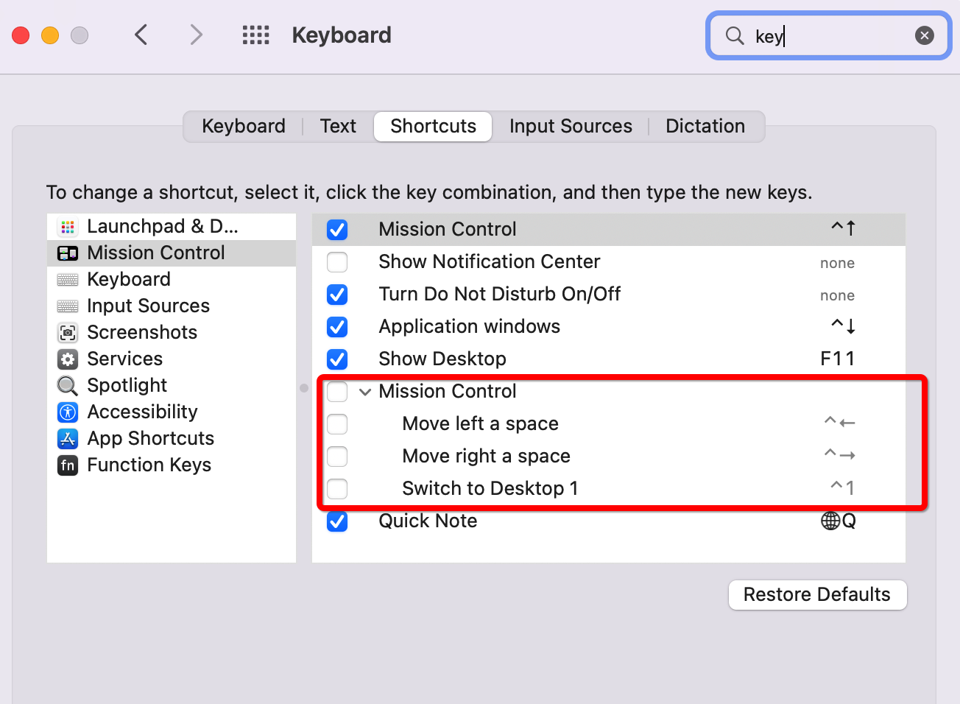Screen dimensions: 960x704
Task: Open the Dictation tab
Action: click(x=705, y=127)
